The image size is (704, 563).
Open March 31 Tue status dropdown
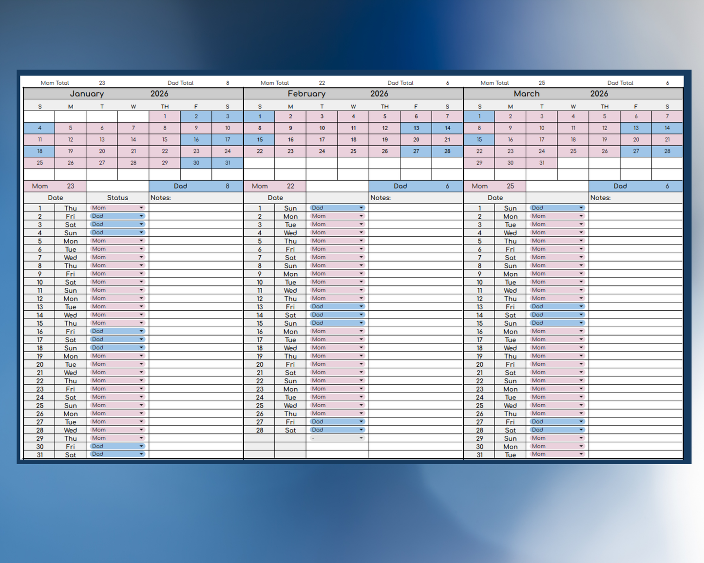pyautogui.click(x=557, y=454)
